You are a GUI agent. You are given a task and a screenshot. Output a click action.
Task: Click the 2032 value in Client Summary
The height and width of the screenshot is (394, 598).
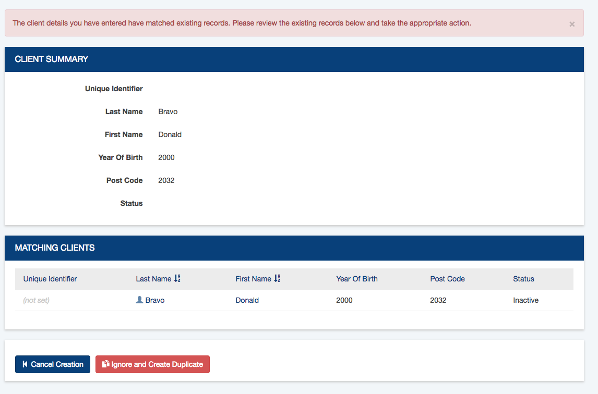(166, 180)
